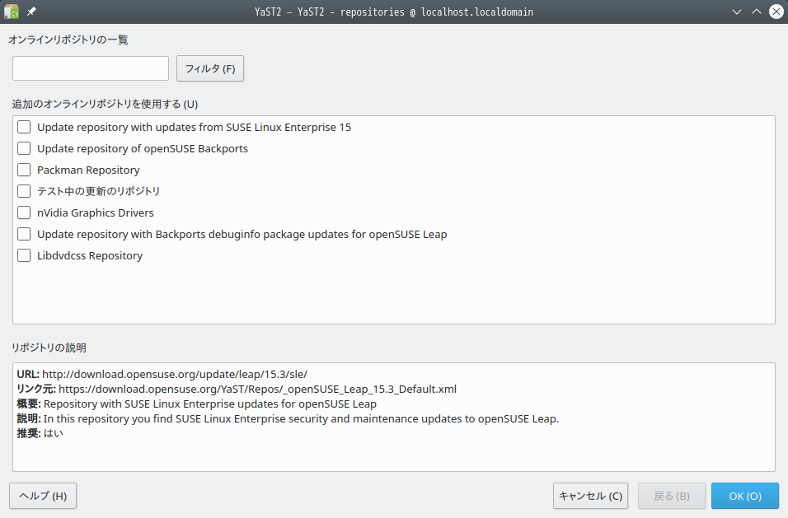Click the 推奨: はい line
This screenshot has height=518, width=788.
tap(40, 433)
